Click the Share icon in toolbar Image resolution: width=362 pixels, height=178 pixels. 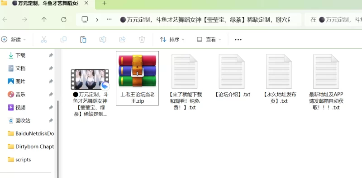122,40
